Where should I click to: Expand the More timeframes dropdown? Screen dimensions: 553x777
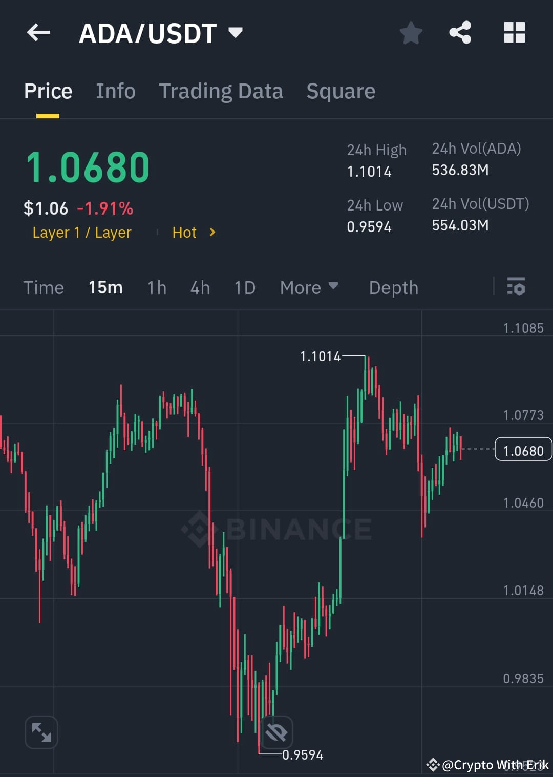click(x=308, y=287)
